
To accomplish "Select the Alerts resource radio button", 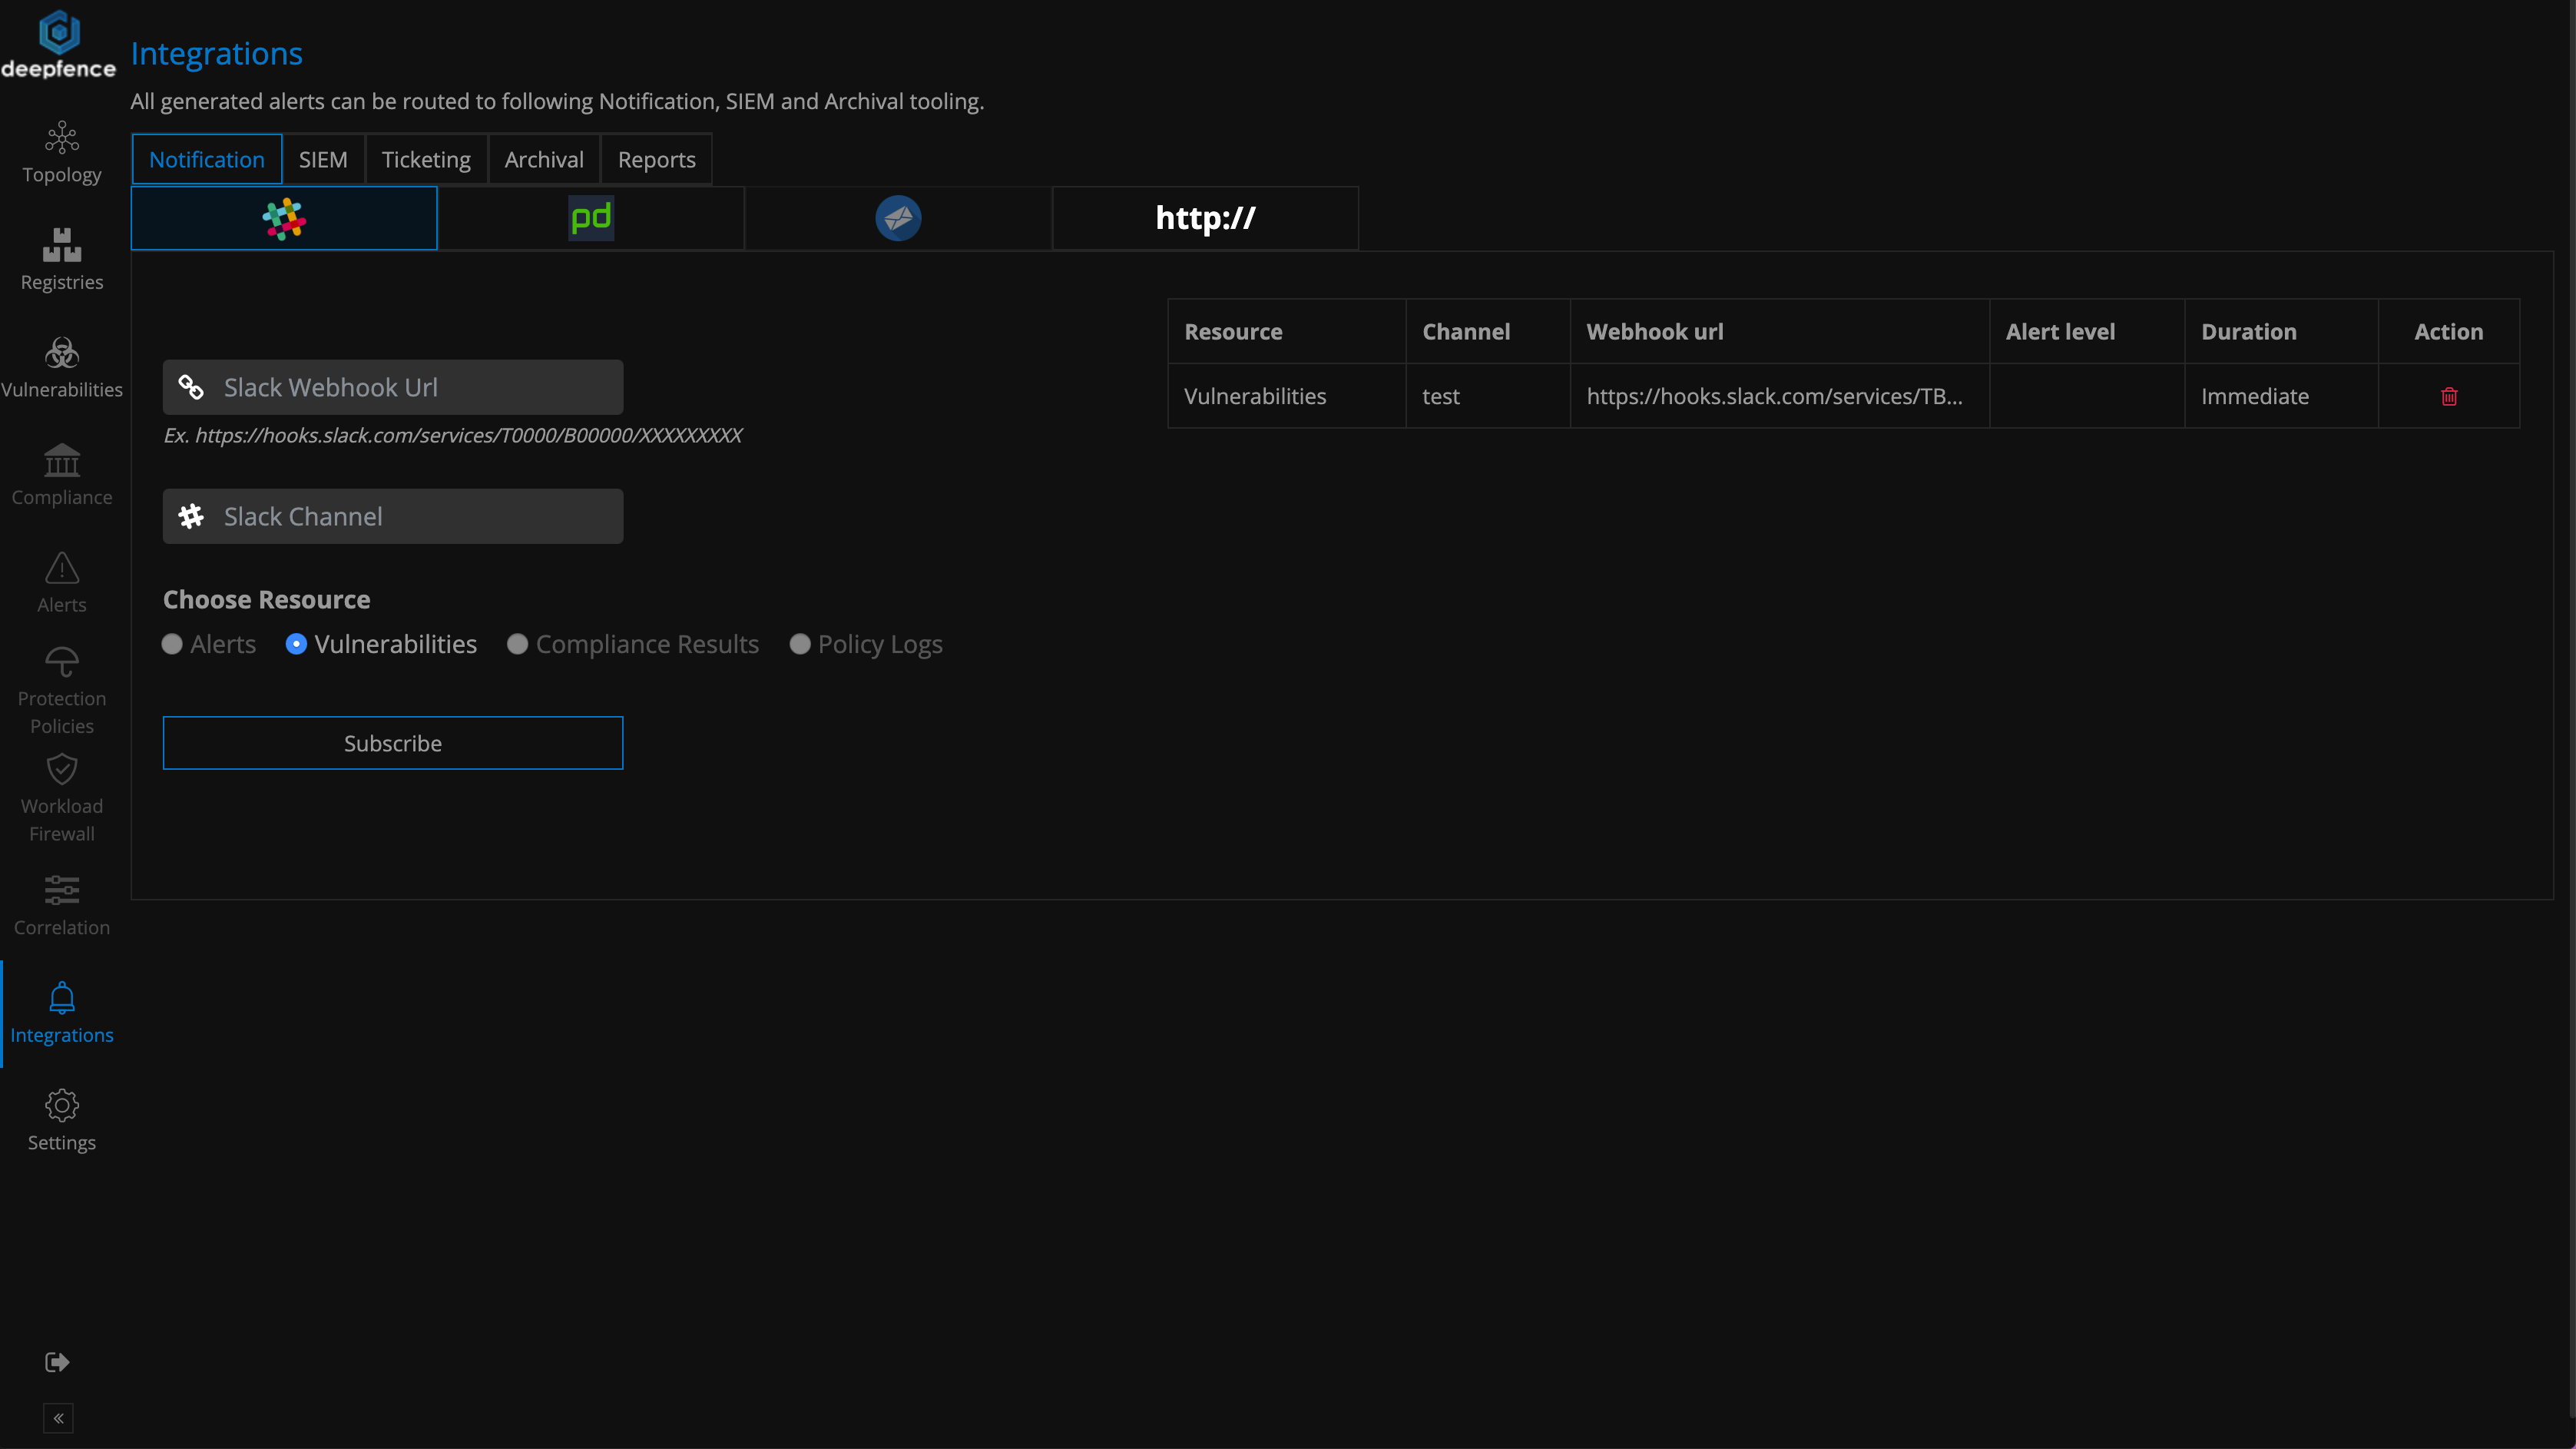I will 172,645.
